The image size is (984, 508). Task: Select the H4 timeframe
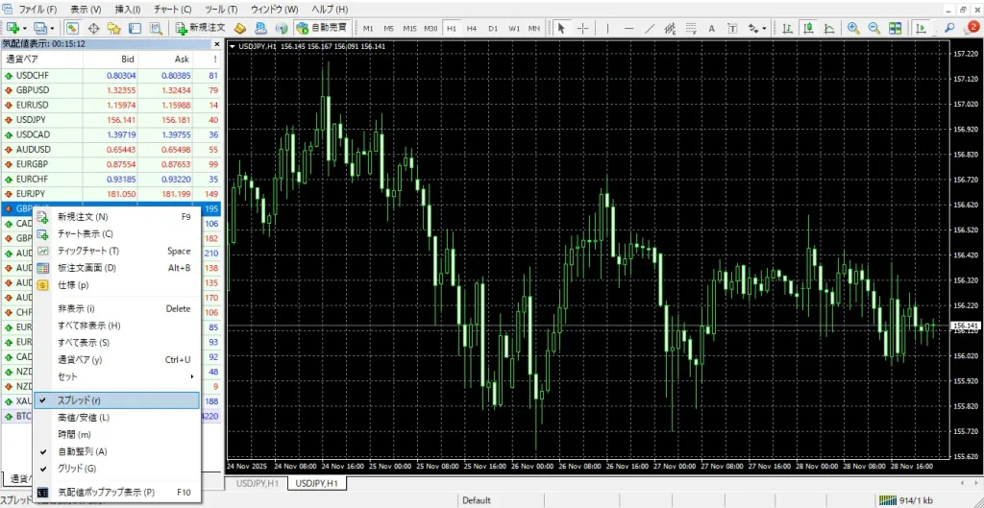tap(471, 28)
